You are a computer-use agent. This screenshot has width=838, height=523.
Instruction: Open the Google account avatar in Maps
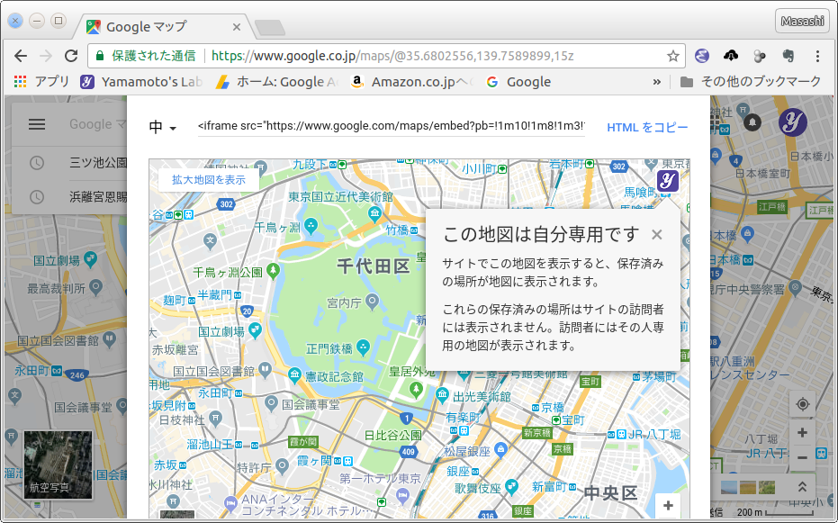[x=793, y=122]
